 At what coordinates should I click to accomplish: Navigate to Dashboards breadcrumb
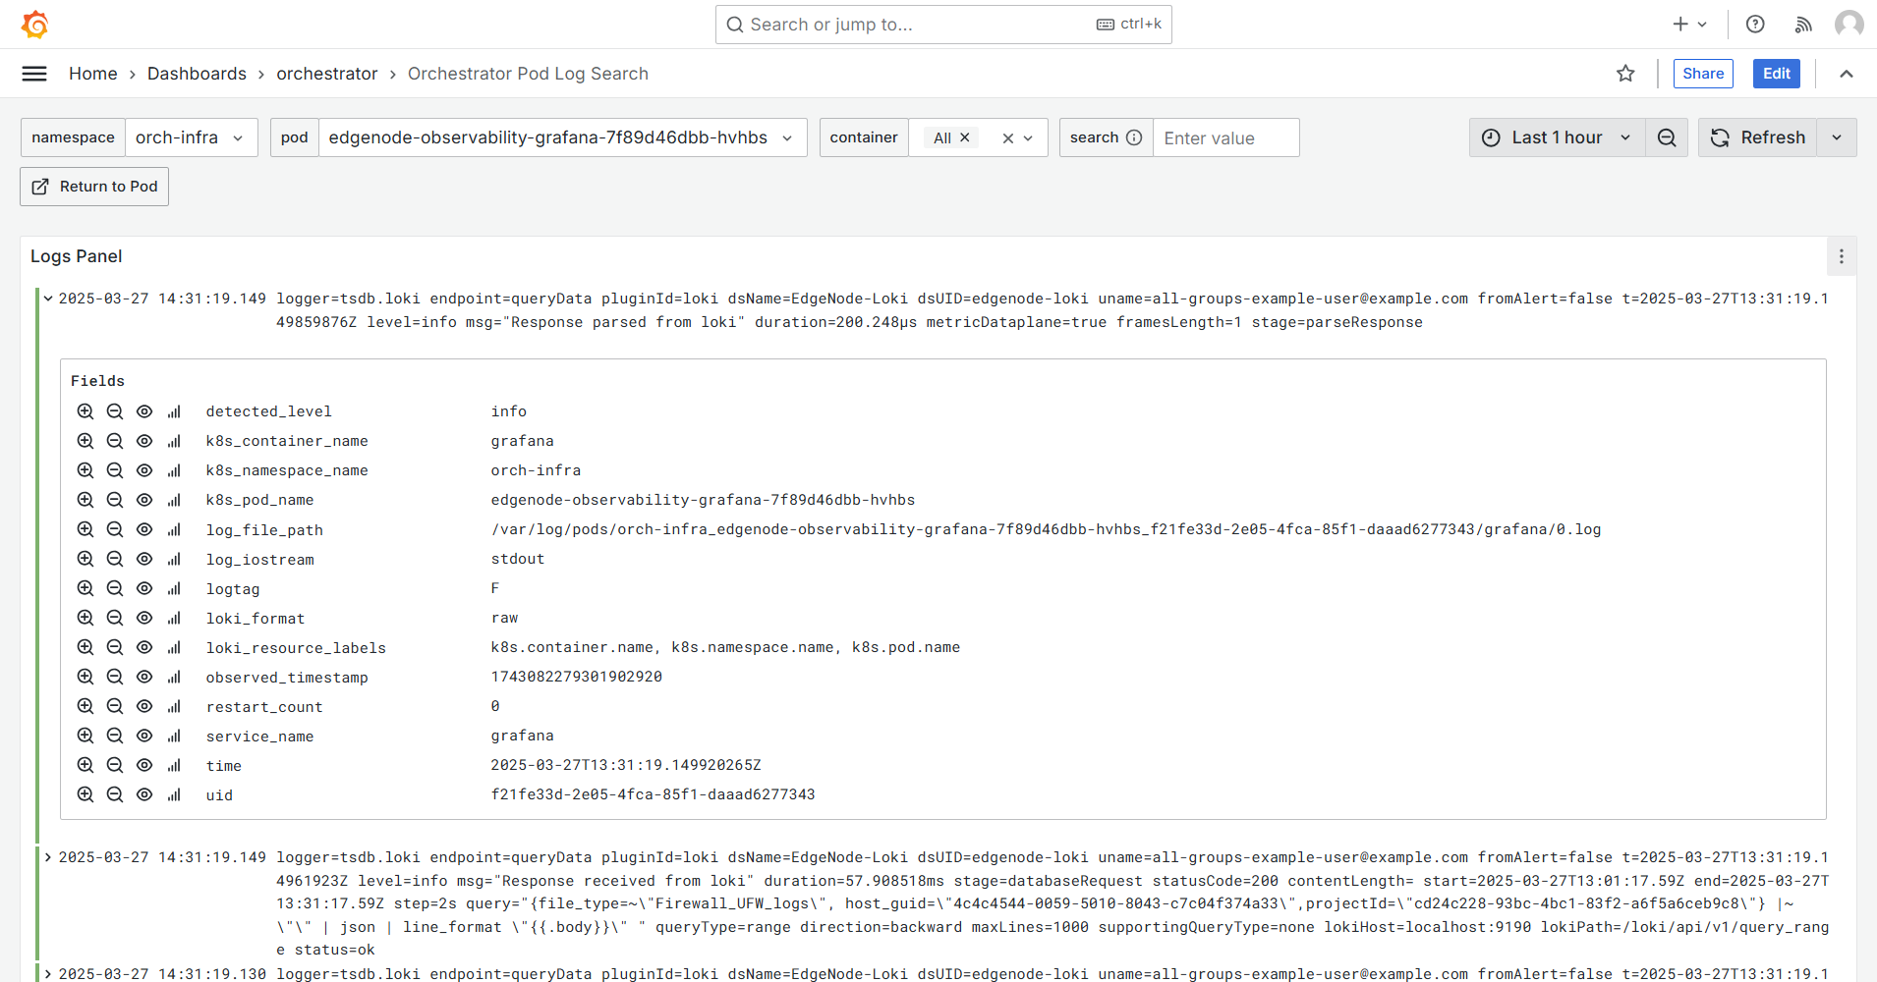point(197,74)
